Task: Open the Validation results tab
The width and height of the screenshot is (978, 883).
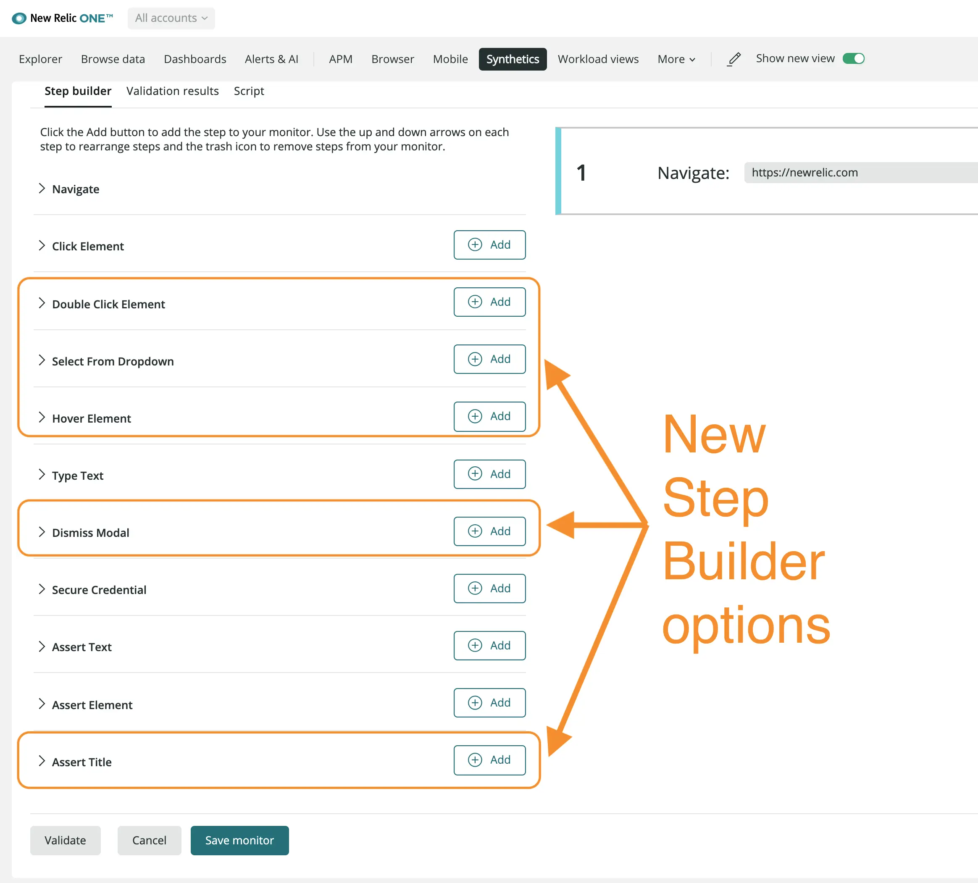Action: [172, 91]
